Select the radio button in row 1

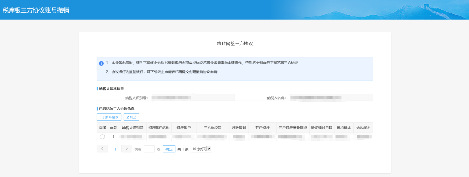(x=102, y=137)
